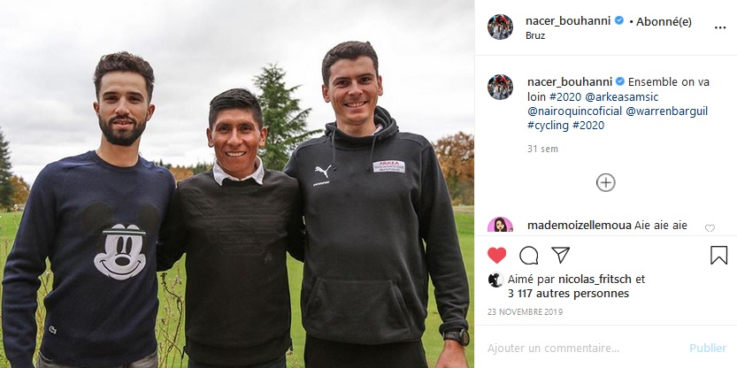Open the comment speech bubble icon
Viewport: 737px width, 368px height.
pyautogui.click(x=529, y=255)
